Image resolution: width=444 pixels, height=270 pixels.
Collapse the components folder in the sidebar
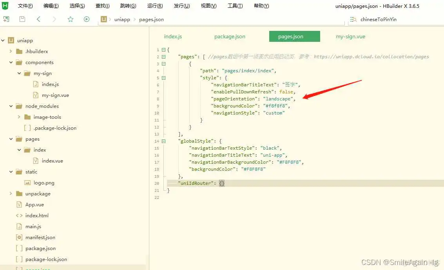[11, 62]
